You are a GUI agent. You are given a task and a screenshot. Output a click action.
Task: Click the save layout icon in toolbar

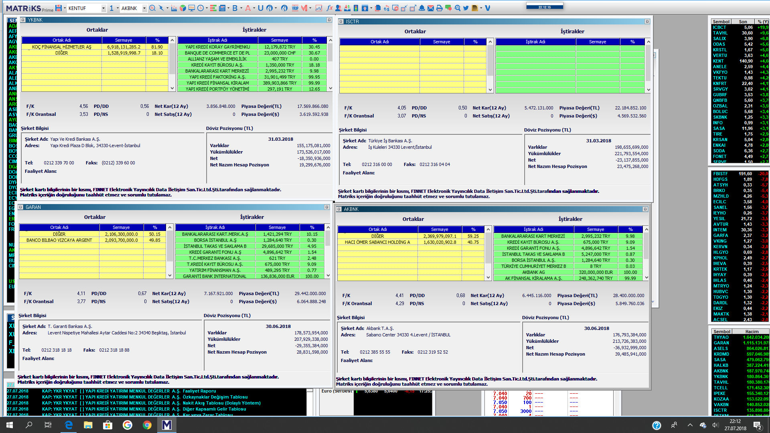(59, 8)
